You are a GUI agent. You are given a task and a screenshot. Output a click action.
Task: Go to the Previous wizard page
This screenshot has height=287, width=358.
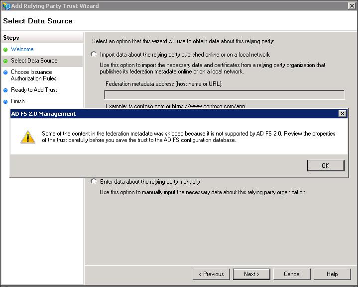point(211,274)
